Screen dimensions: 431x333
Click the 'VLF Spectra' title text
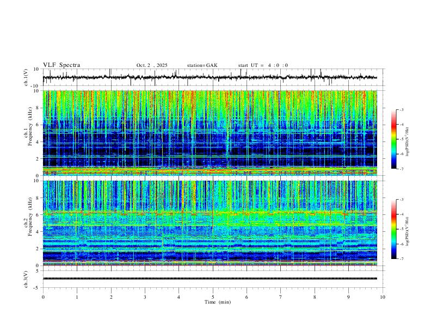point(61,65)
